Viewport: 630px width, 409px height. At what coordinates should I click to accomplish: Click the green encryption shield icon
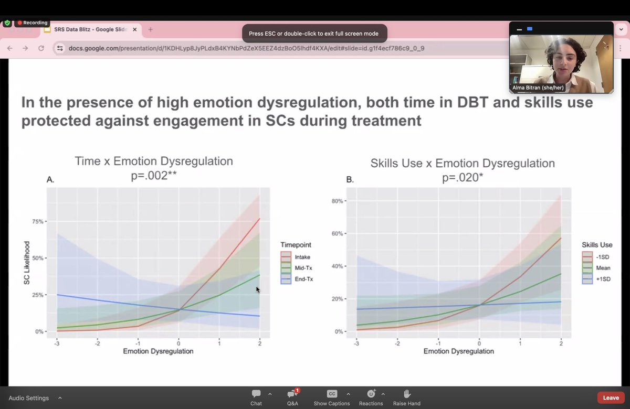pyautogui.click(x=7, y=23)
